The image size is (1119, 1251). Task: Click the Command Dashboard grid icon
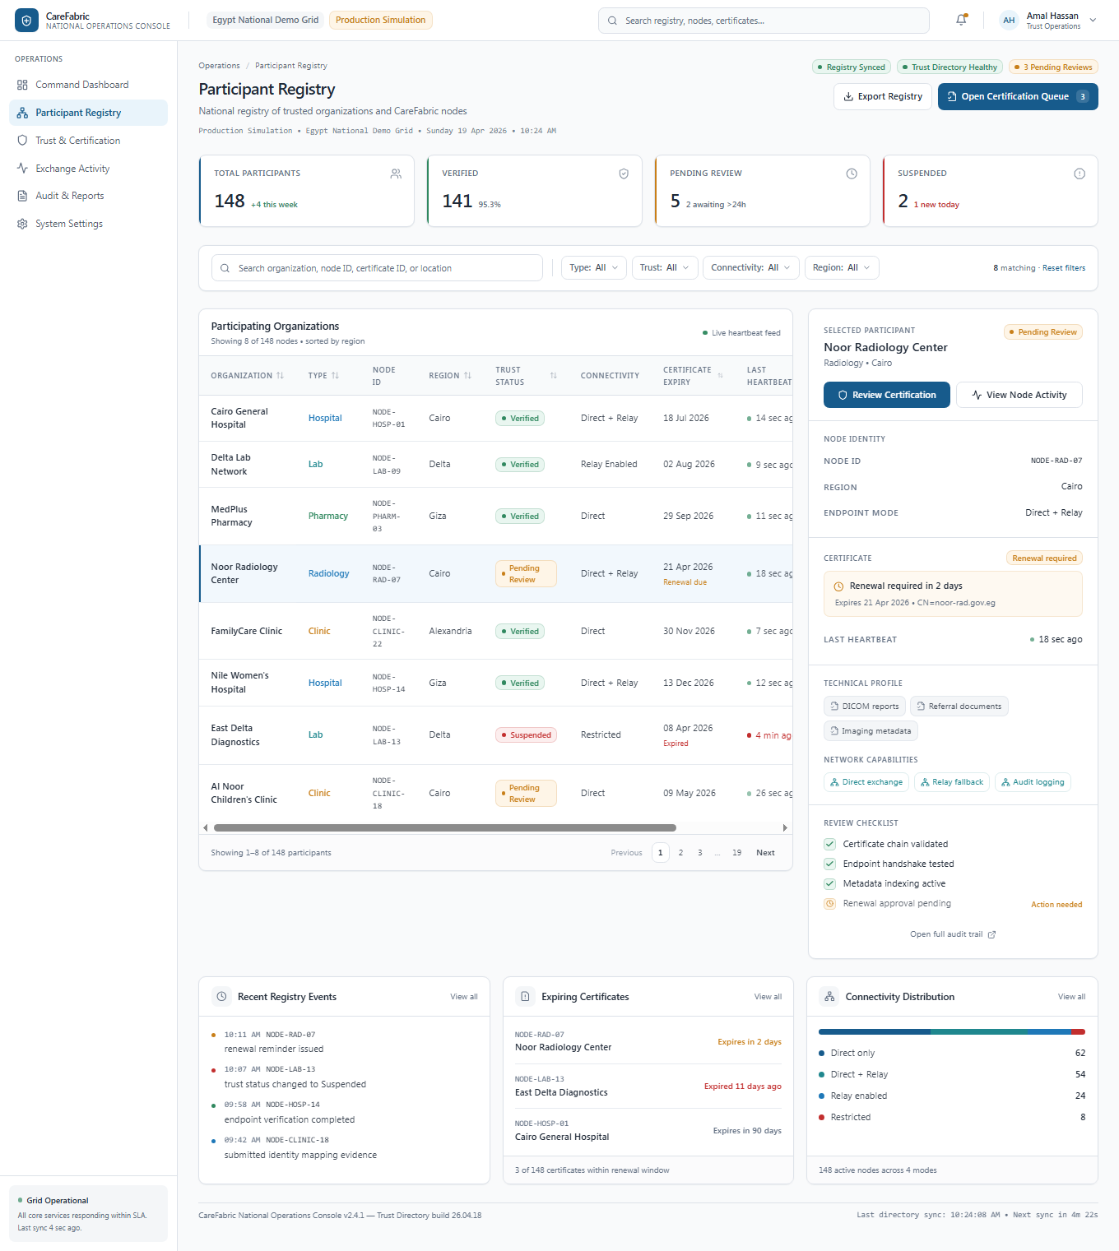pos(22,85)
